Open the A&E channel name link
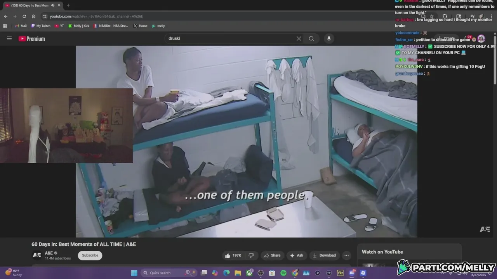 [49, 253]
